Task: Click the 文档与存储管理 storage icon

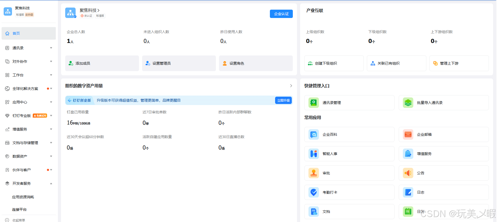Action: tap(7, 143)
